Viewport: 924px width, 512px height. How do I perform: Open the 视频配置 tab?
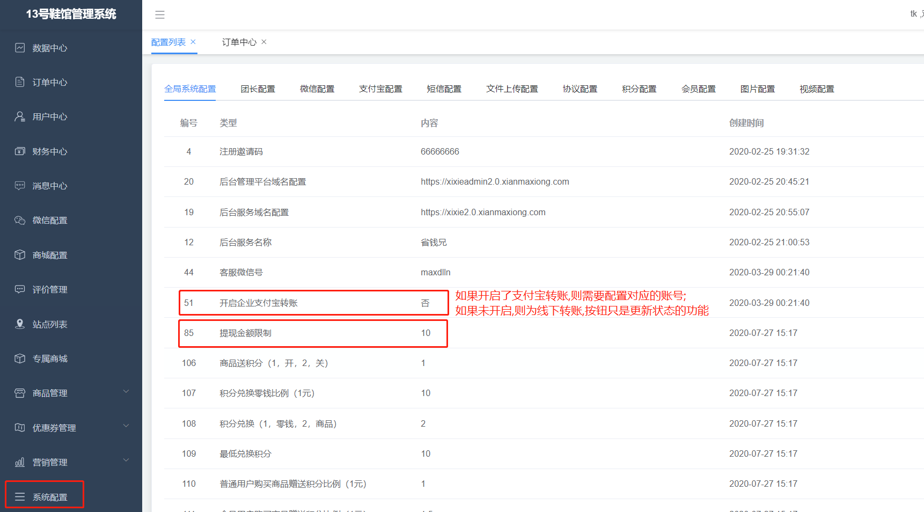pyautogui.click(x=817, y=89)
